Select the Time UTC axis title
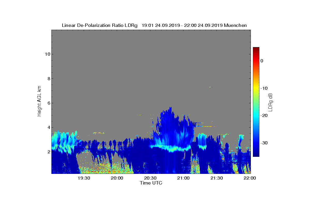 click(151, 183)
